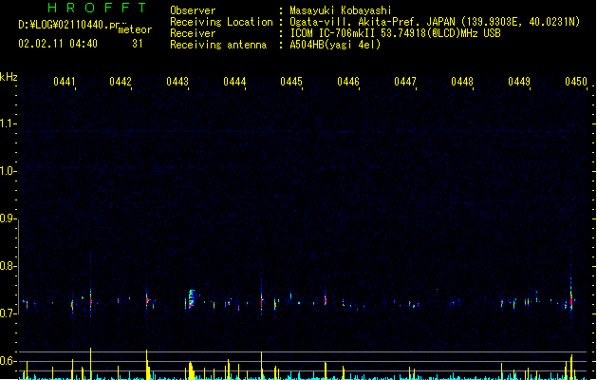Screen dimensions: 597x380
Task: Click the 0446 time marker
Action: click(348, 82)
